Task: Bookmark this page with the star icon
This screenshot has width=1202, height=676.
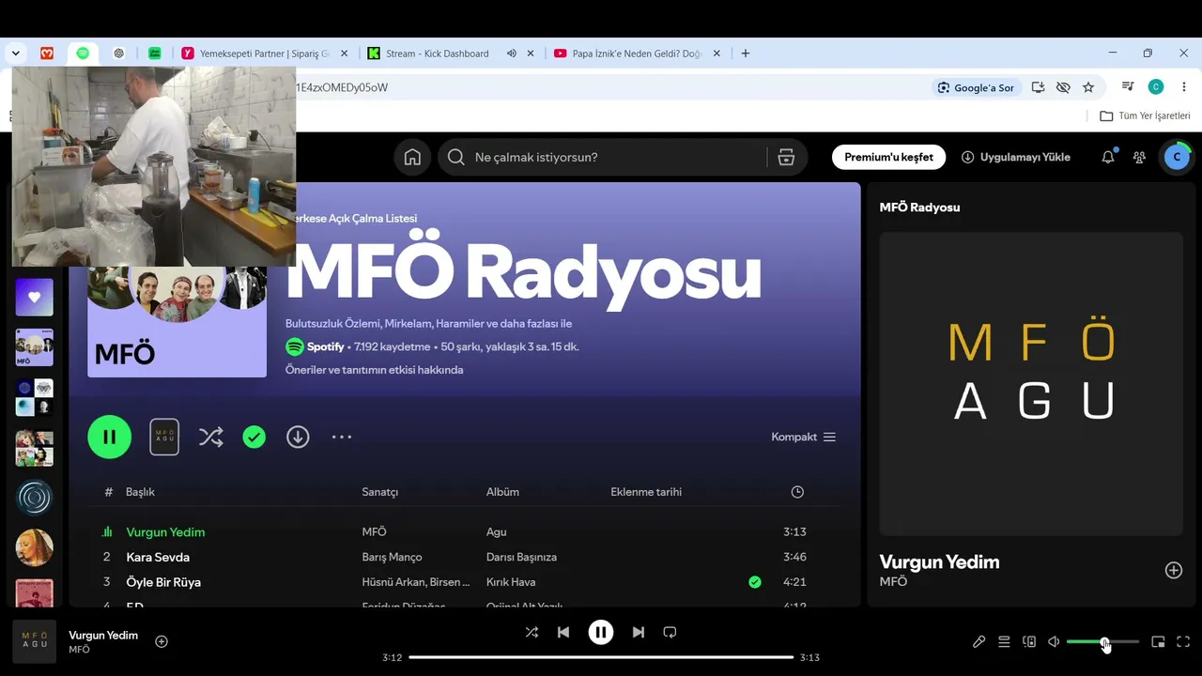Action: pyautogui.click(x=1088, y=87)
